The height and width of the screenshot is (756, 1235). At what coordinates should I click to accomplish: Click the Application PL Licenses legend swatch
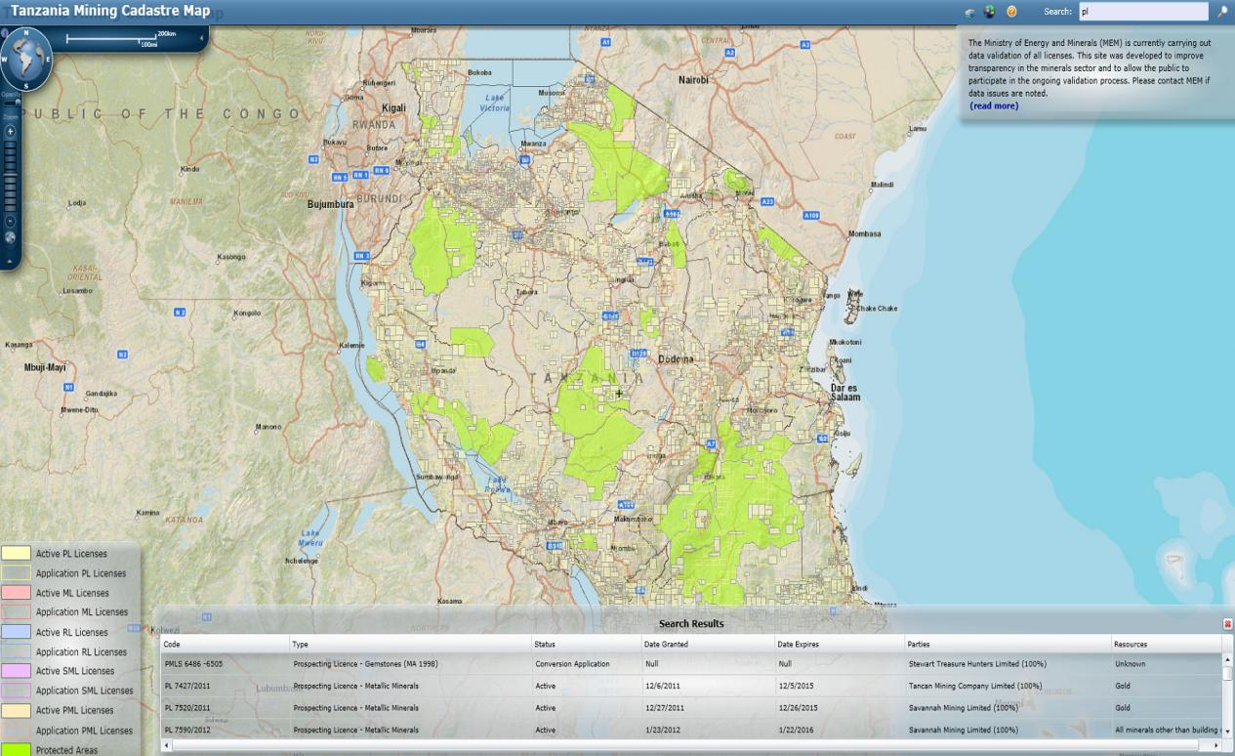tap(16, 573)
